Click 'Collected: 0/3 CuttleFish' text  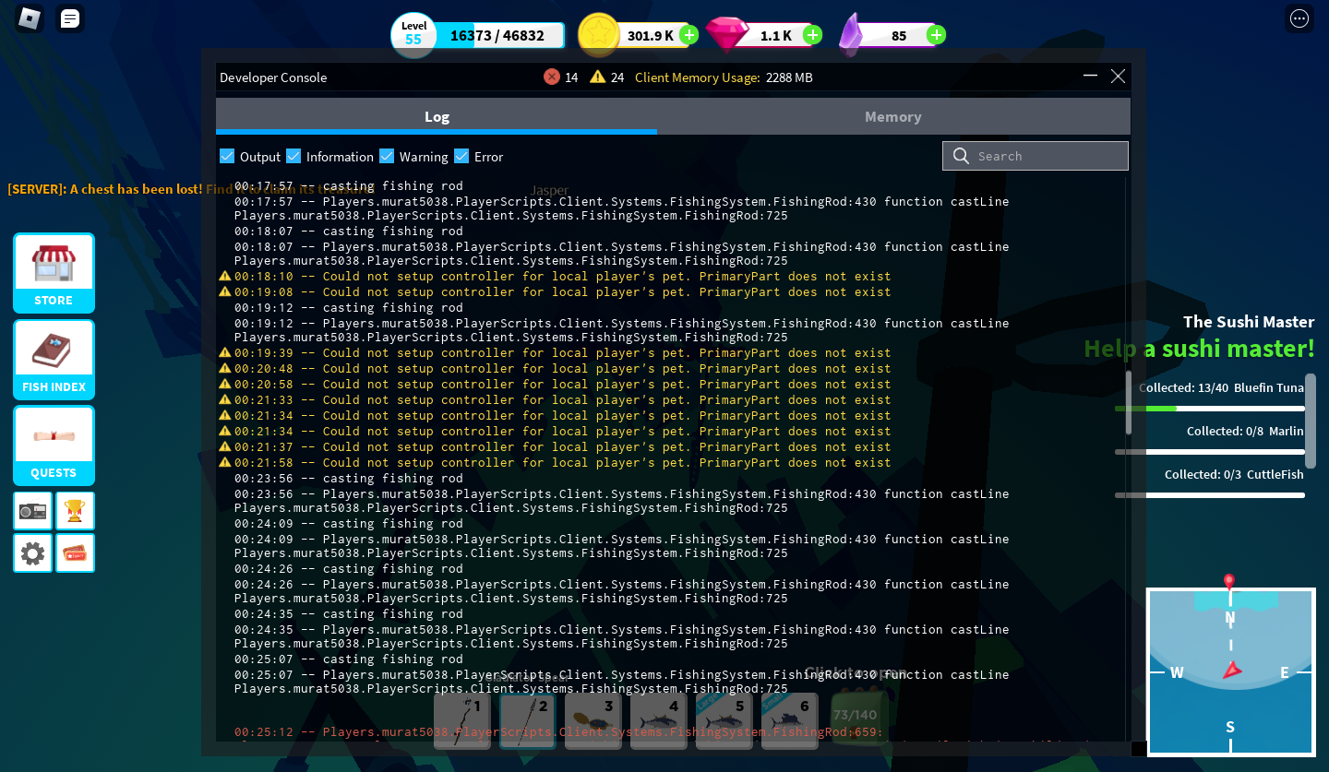[x=1234, y=475]
